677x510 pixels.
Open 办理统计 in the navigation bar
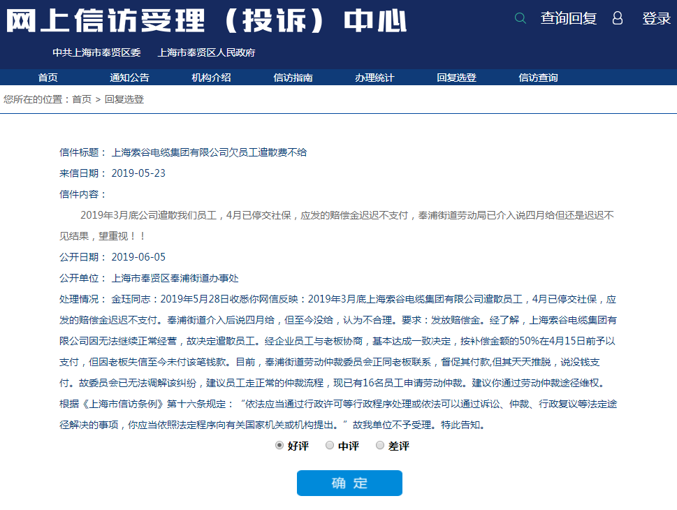click(x=374, y=78)
